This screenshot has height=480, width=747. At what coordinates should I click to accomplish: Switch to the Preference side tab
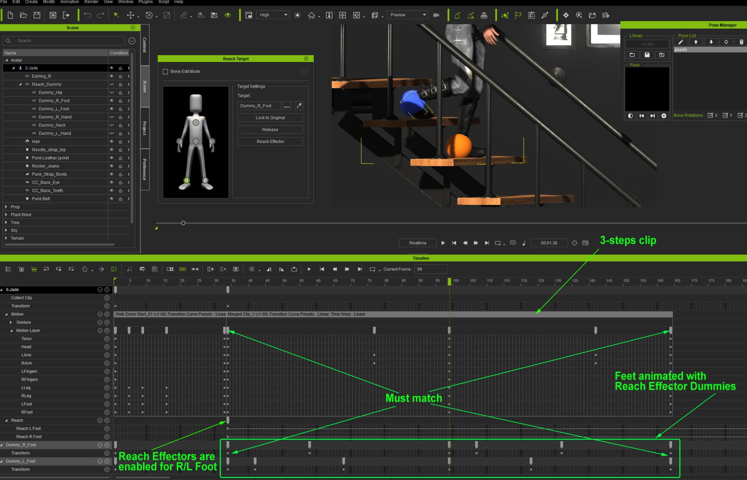click(145, 169)
